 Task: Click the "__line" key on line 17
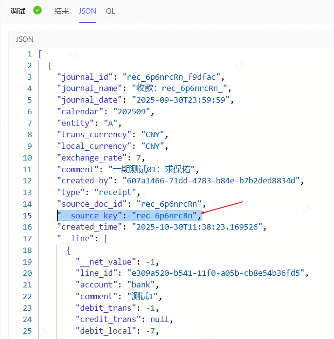coord(77,238)
